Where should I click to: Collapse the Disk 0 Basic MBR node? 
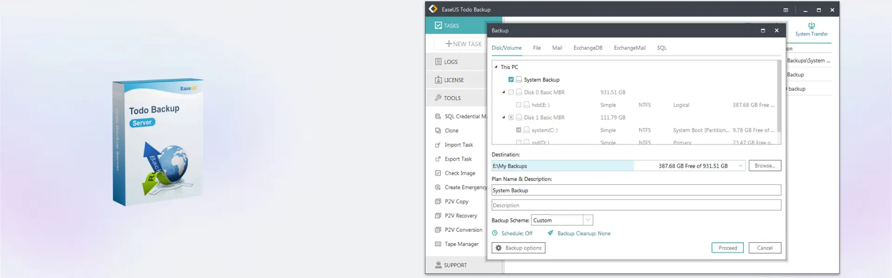[x=504, y=92]
